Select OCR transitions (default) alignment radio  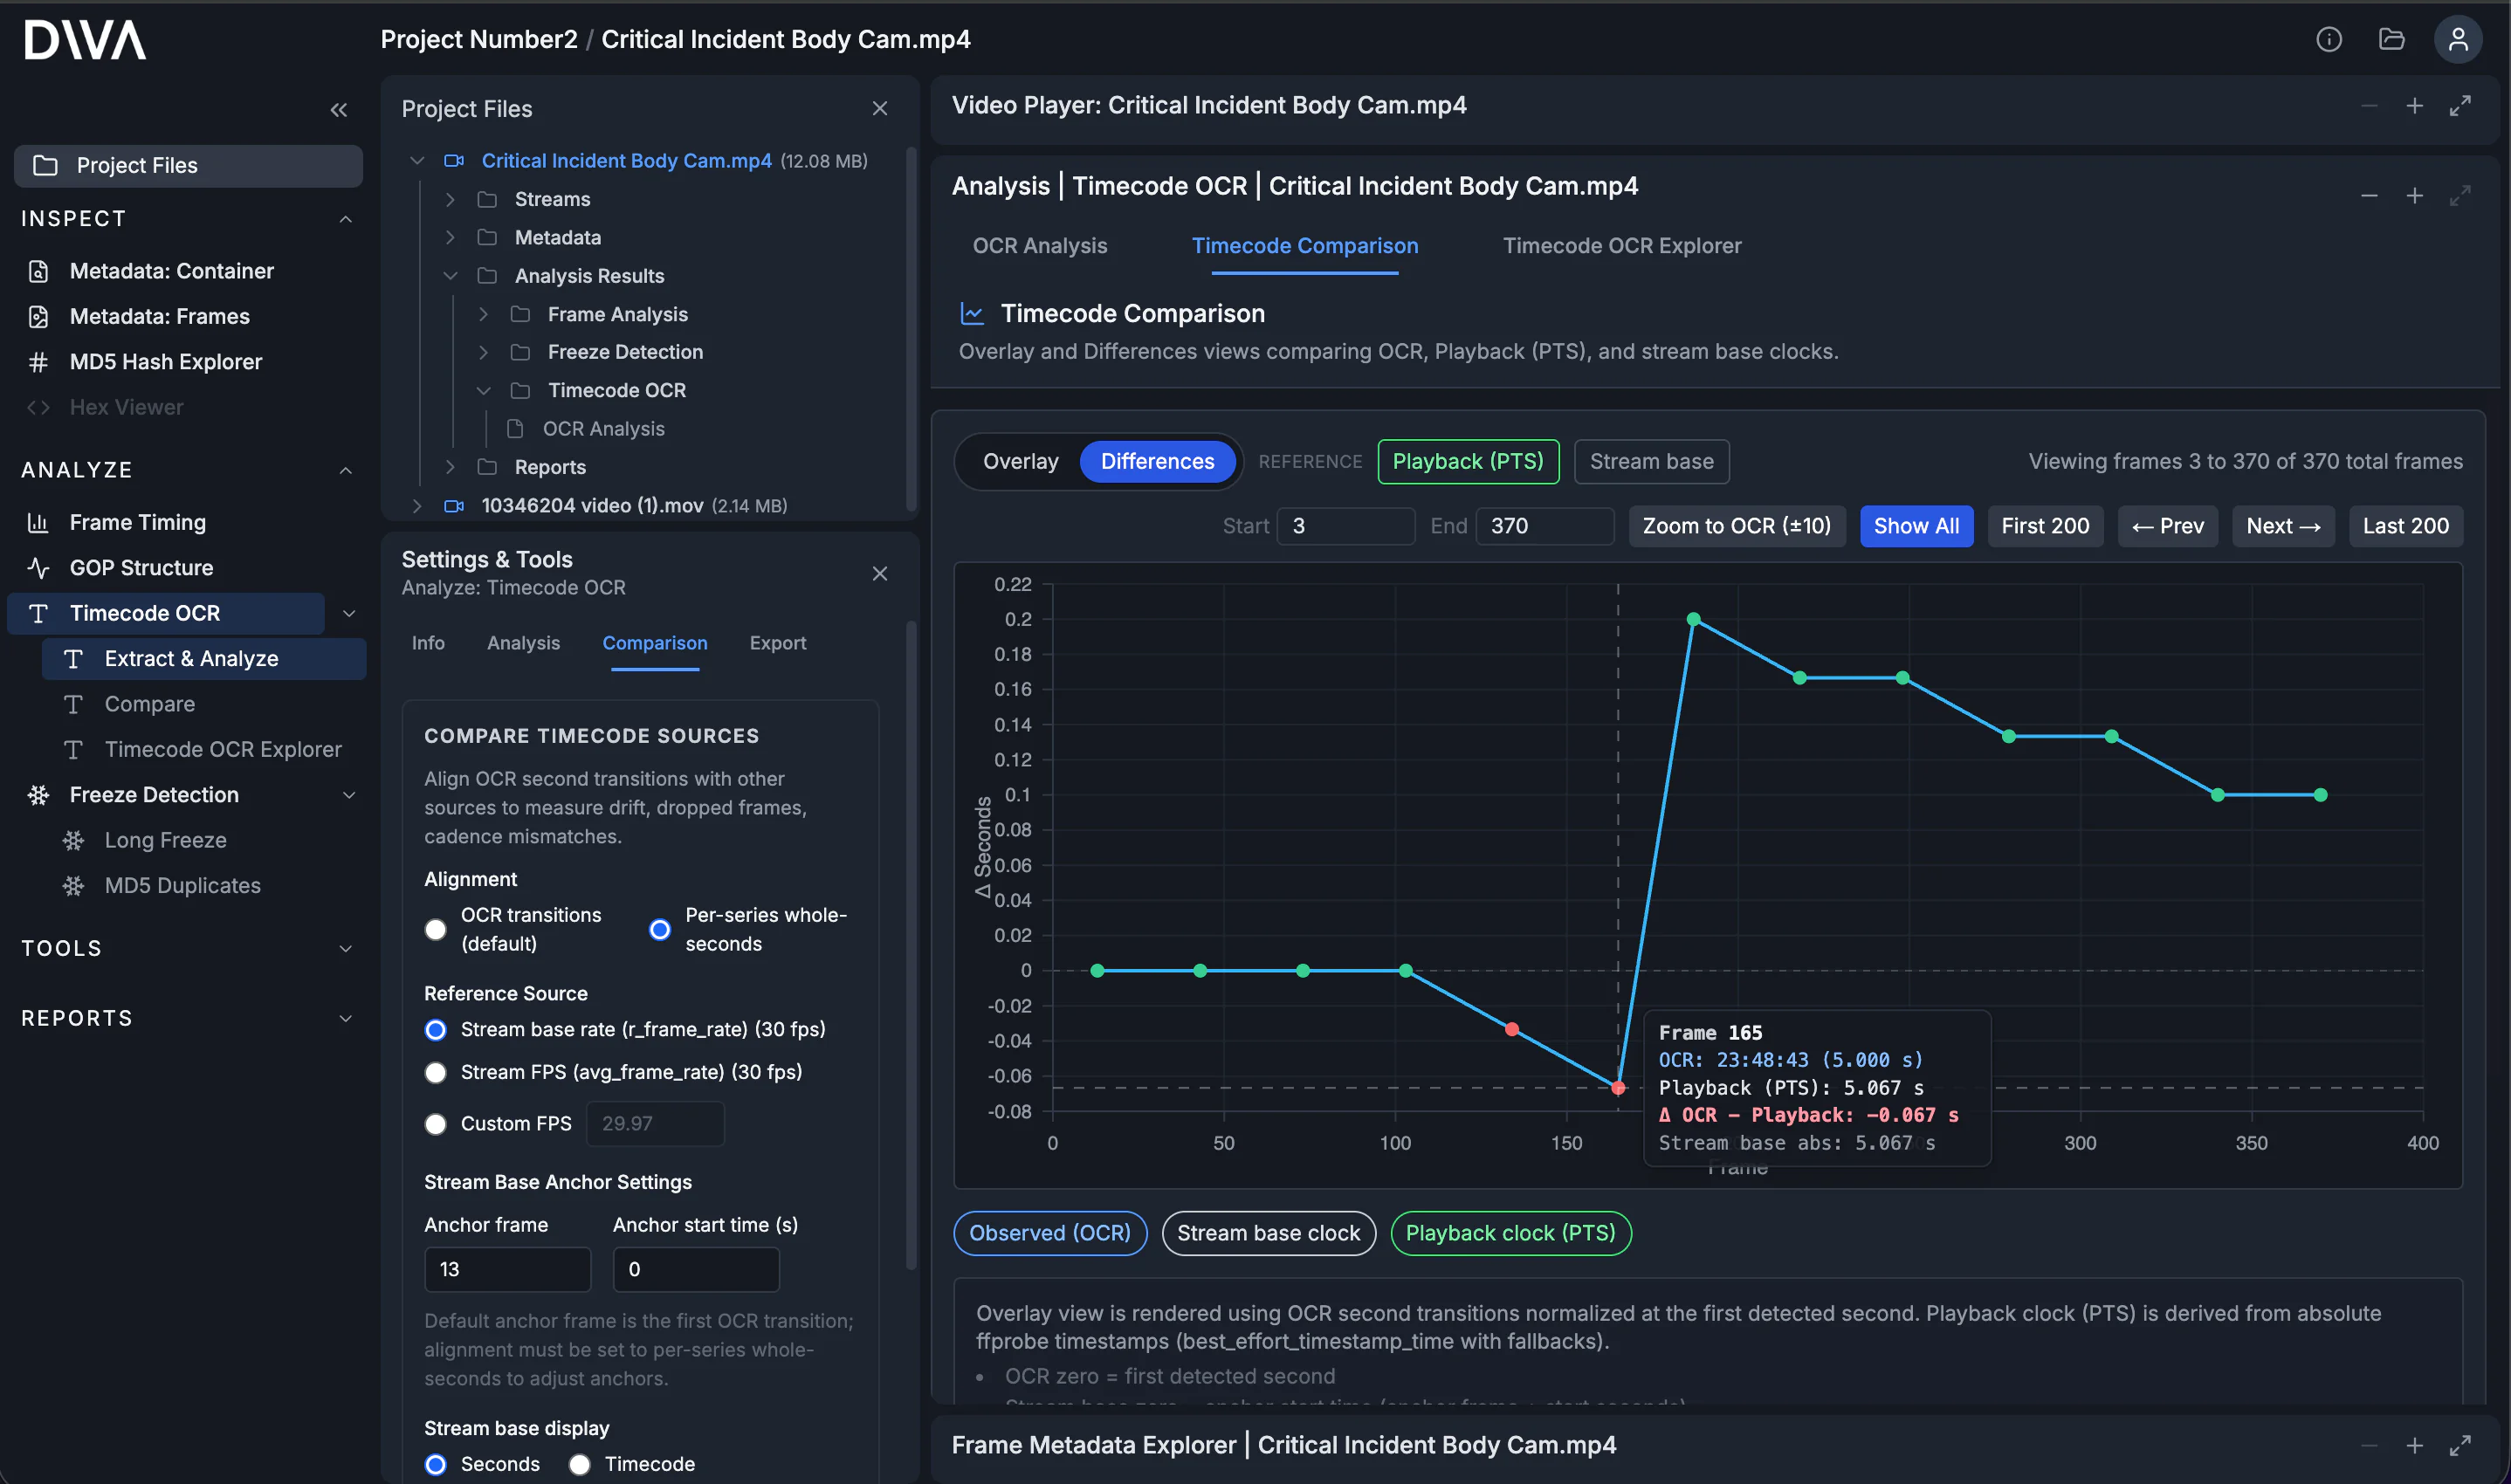pos(436,930)
